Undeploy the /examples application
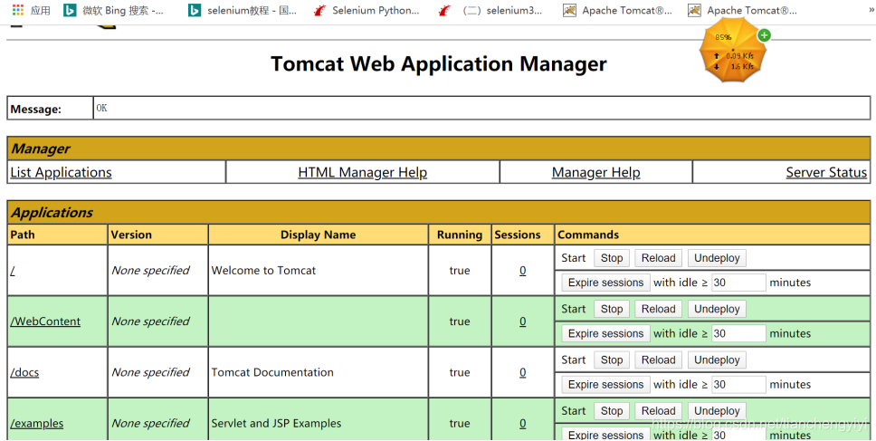Screen dimensions: 876x441 point(717,411)
